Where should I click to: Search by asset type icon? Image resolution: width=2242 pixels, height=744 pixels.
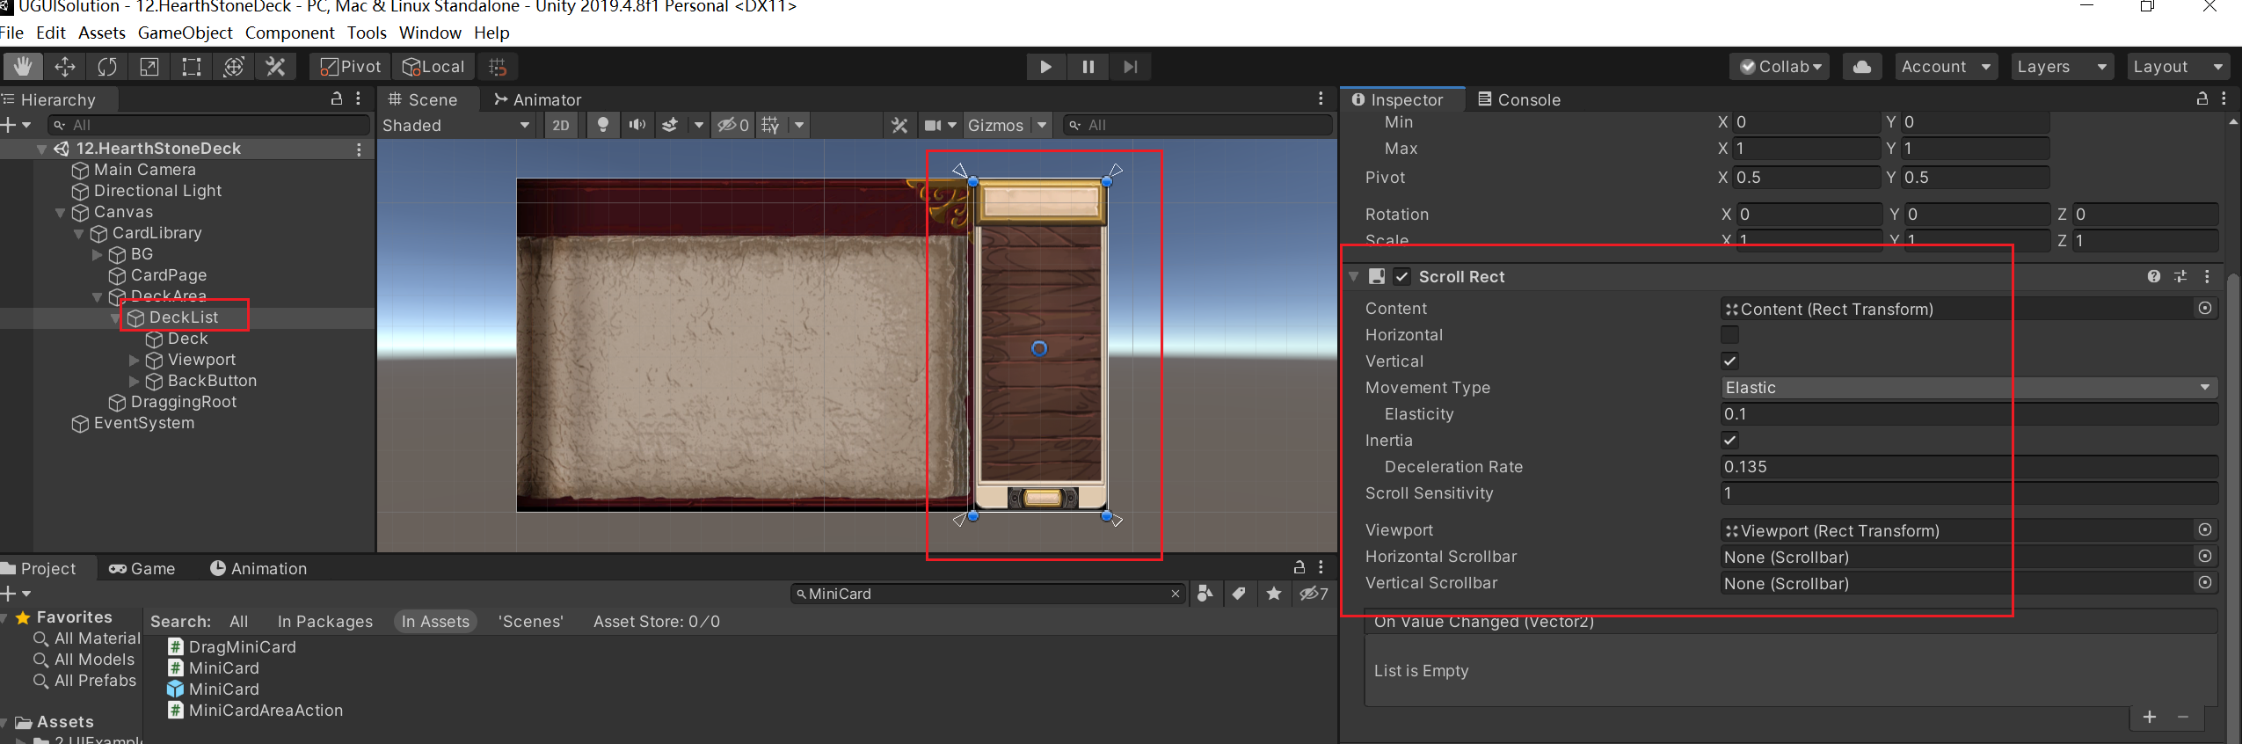[1205, 594]
